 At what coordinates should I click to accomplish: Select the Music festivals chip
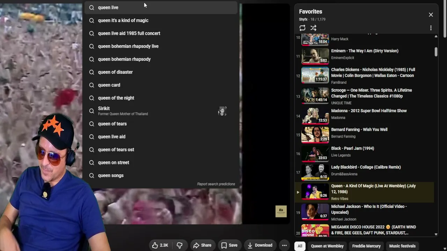[402, 246]
